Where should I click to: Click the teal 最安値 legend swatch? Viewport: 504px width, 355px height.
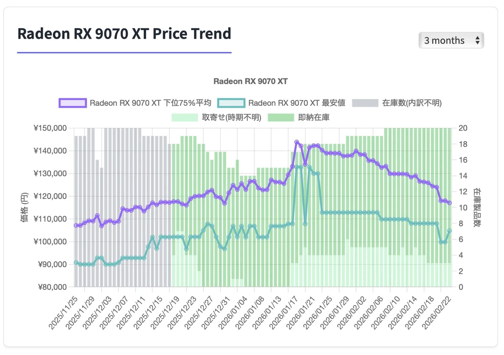232,103
